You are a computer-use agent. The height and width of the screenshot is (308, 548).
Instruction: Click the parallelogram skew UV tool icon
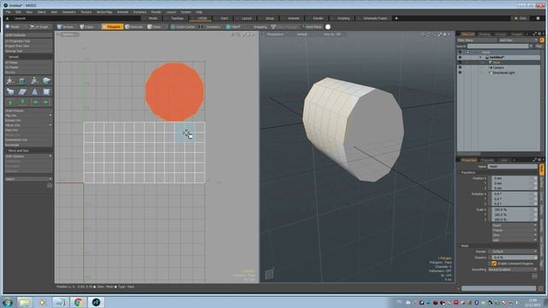[x=22, y=92]
